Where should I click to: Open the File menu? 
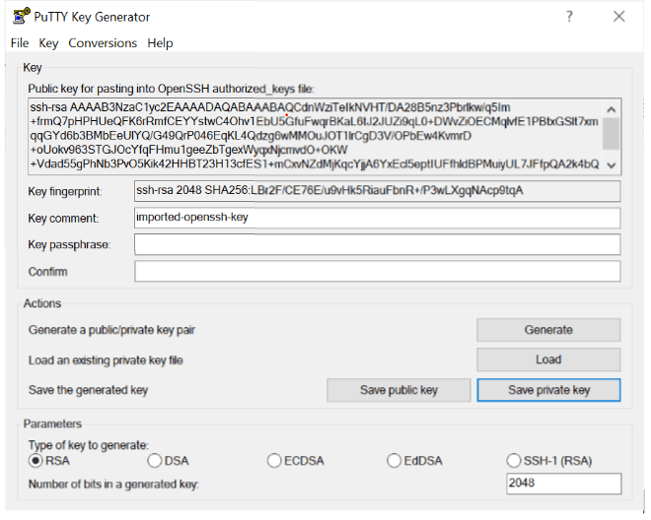point(20,42)
